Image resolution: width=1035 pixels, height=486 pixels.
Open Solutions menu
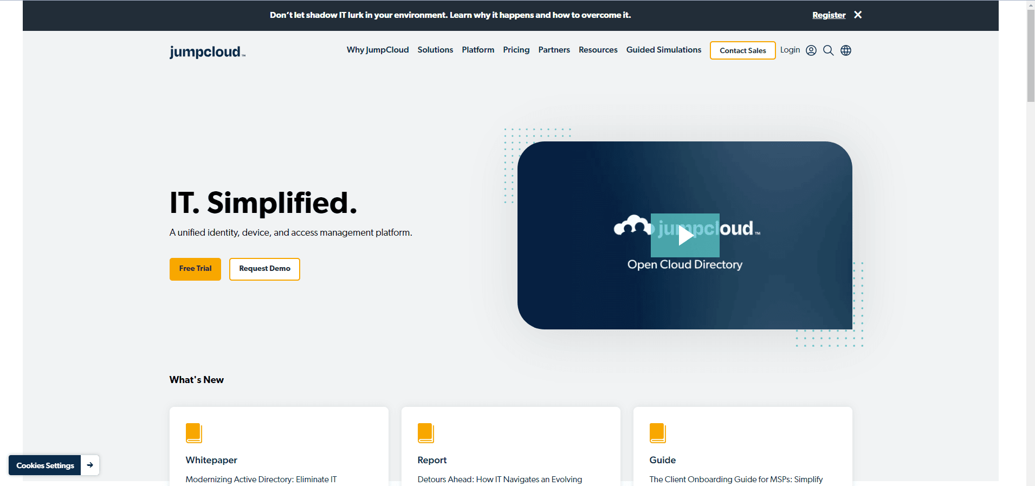pos(435,50)
